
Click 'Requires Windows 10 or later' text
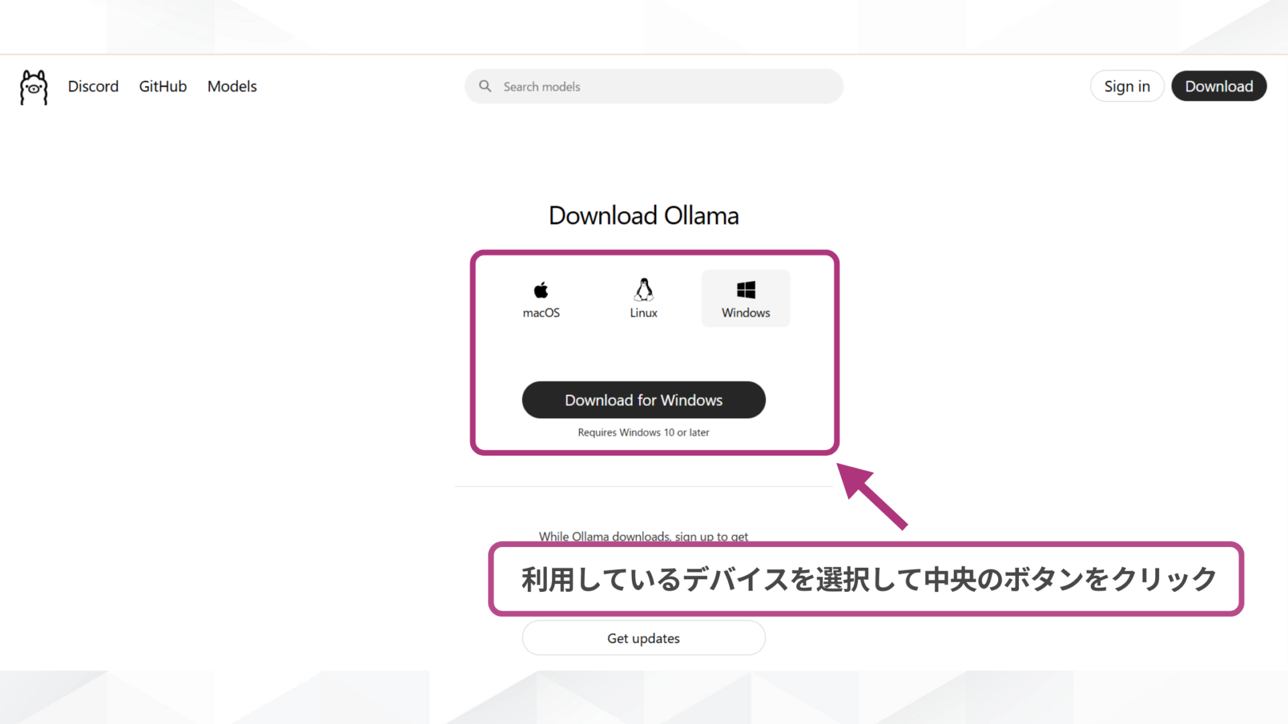643,432
